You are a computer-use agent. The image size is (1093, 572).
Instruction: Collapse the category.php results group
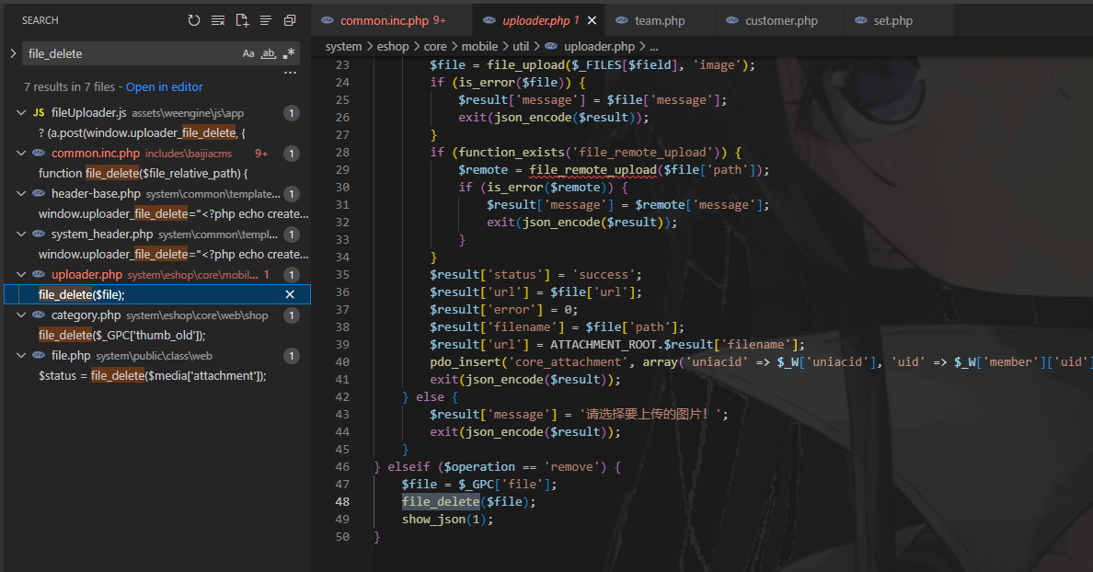tap(21, 315)
